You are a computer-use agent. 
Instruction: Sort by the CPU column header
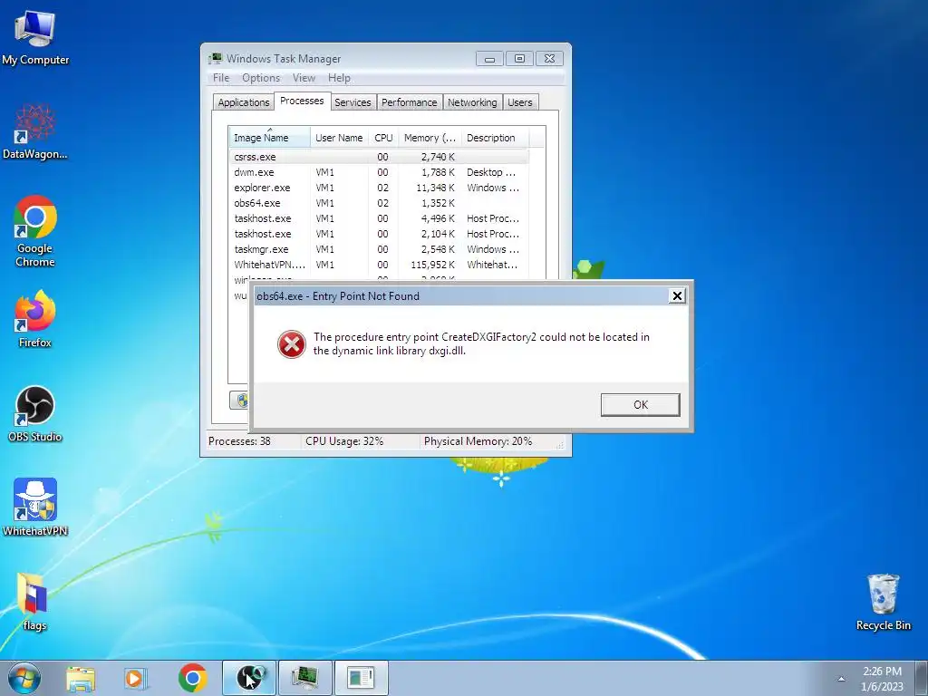[383, 138]
